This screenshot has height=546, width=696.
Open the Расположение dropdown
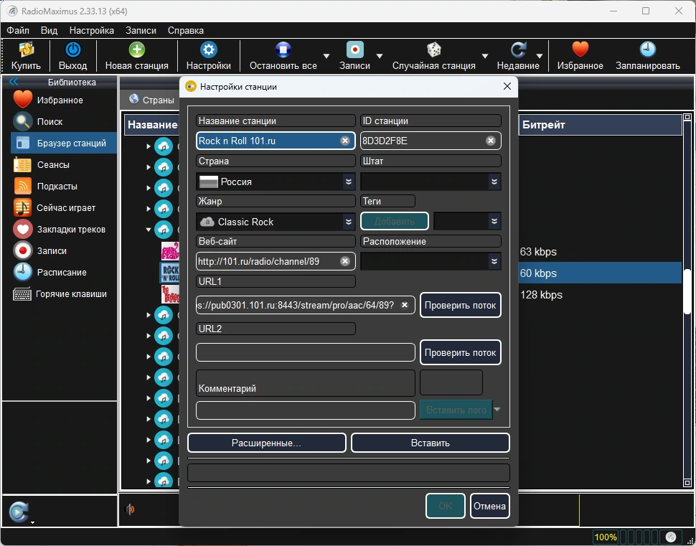[x=431, y=261]
